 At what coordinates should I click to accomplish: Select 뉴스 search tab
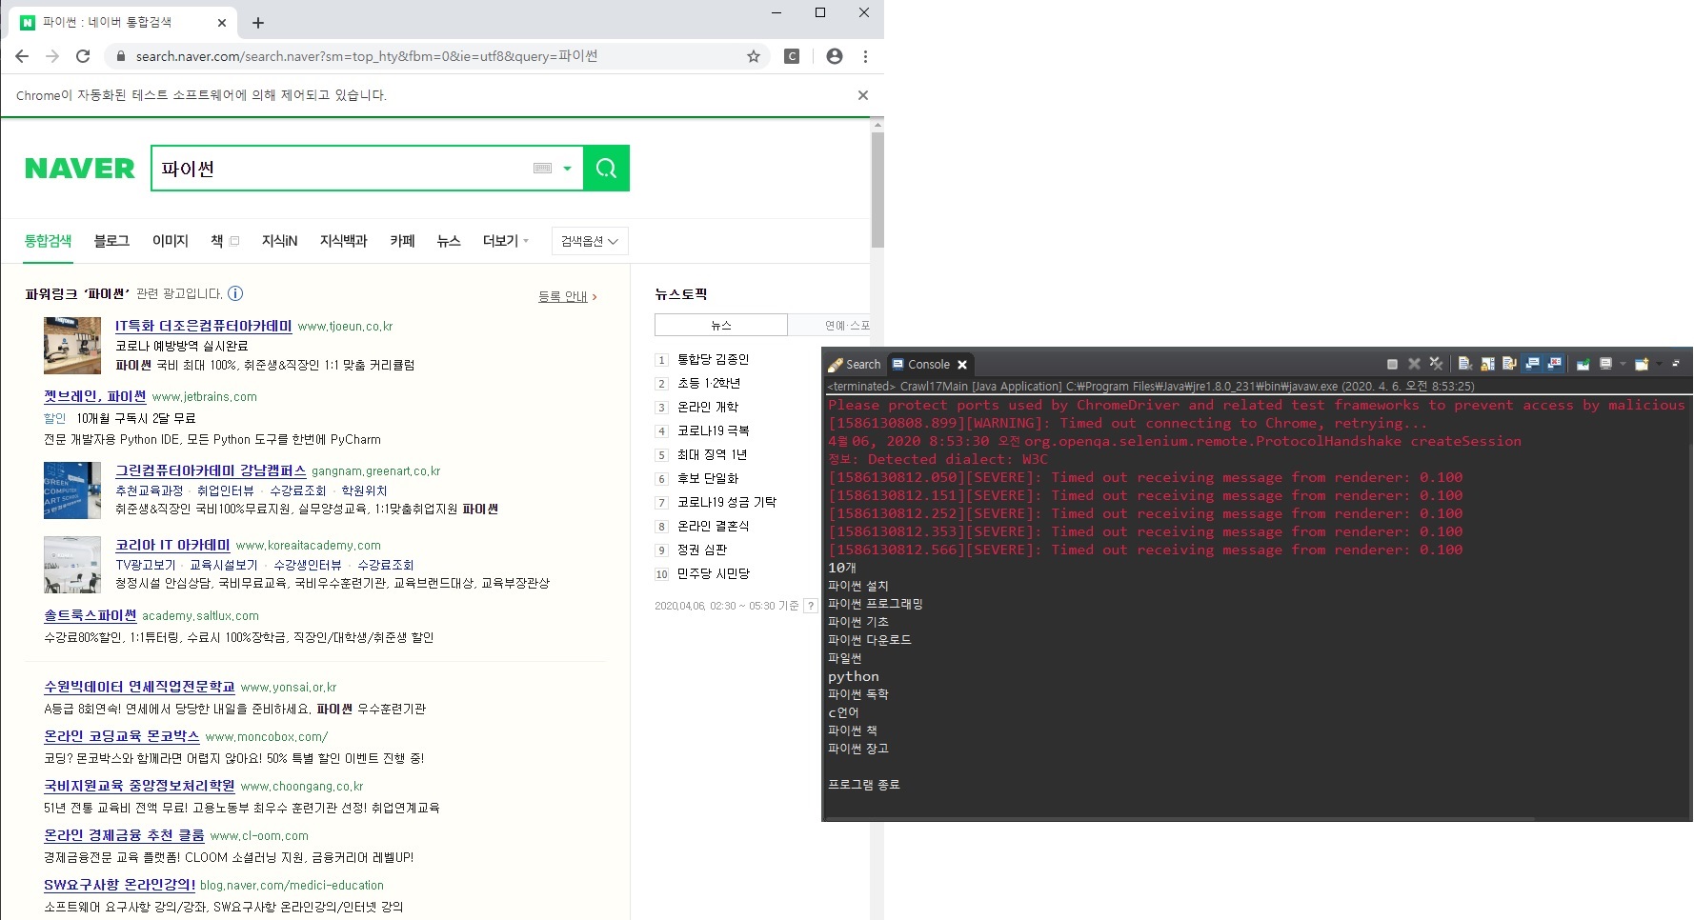[x=449, y=241]
